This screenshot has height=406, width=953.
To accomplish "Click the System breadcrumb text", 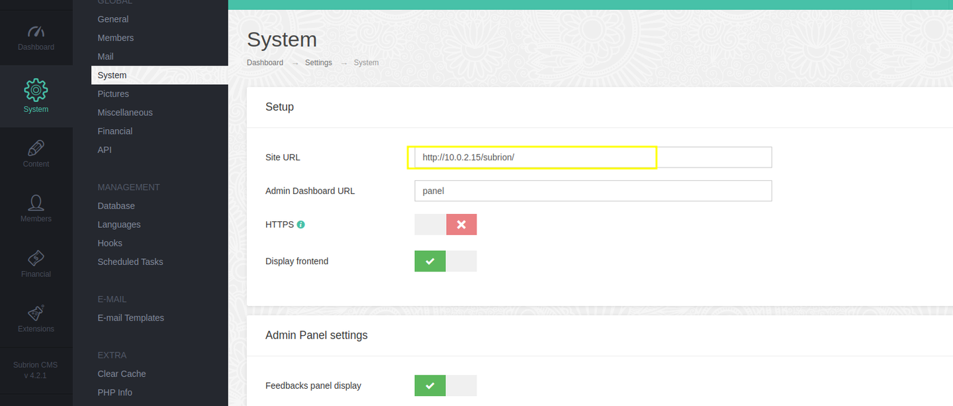I will pos(366,62).
